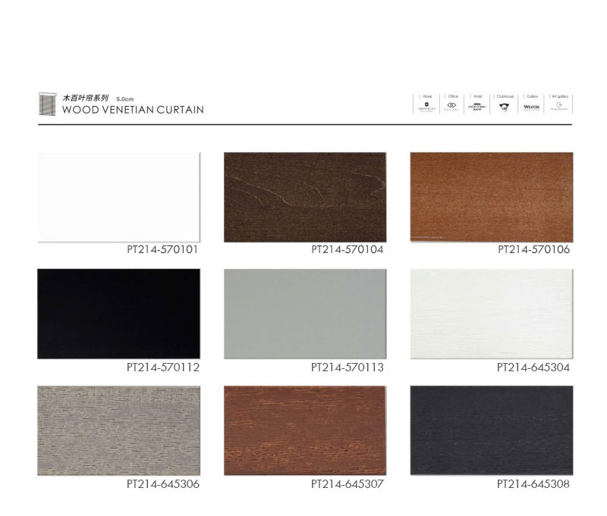
Task: Open the Clubhouse category logo
Action: pyautogui.click(x=505, y=107)
